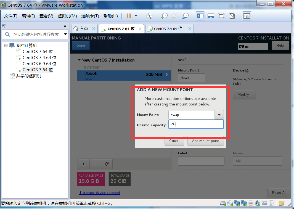This screenshot has width=294, height=209.
Task: Open the 虚拟机(M) menu
Action: tap(67, 16)
